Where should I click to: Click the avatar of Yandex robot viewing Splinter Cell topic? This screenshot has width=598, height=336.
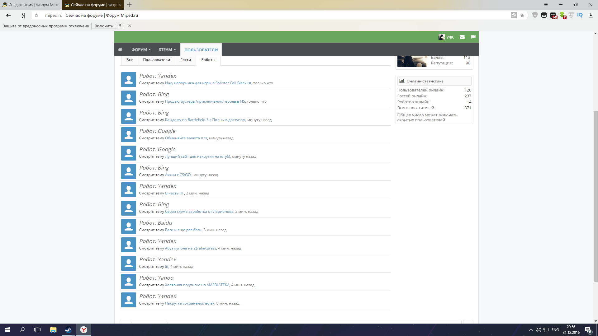129,80
